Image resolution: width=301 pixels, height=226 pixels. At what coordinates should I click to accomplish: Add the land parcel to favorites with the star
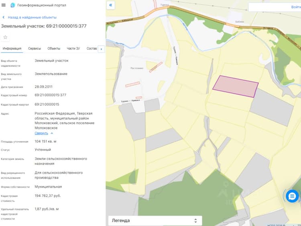point(5,37)
